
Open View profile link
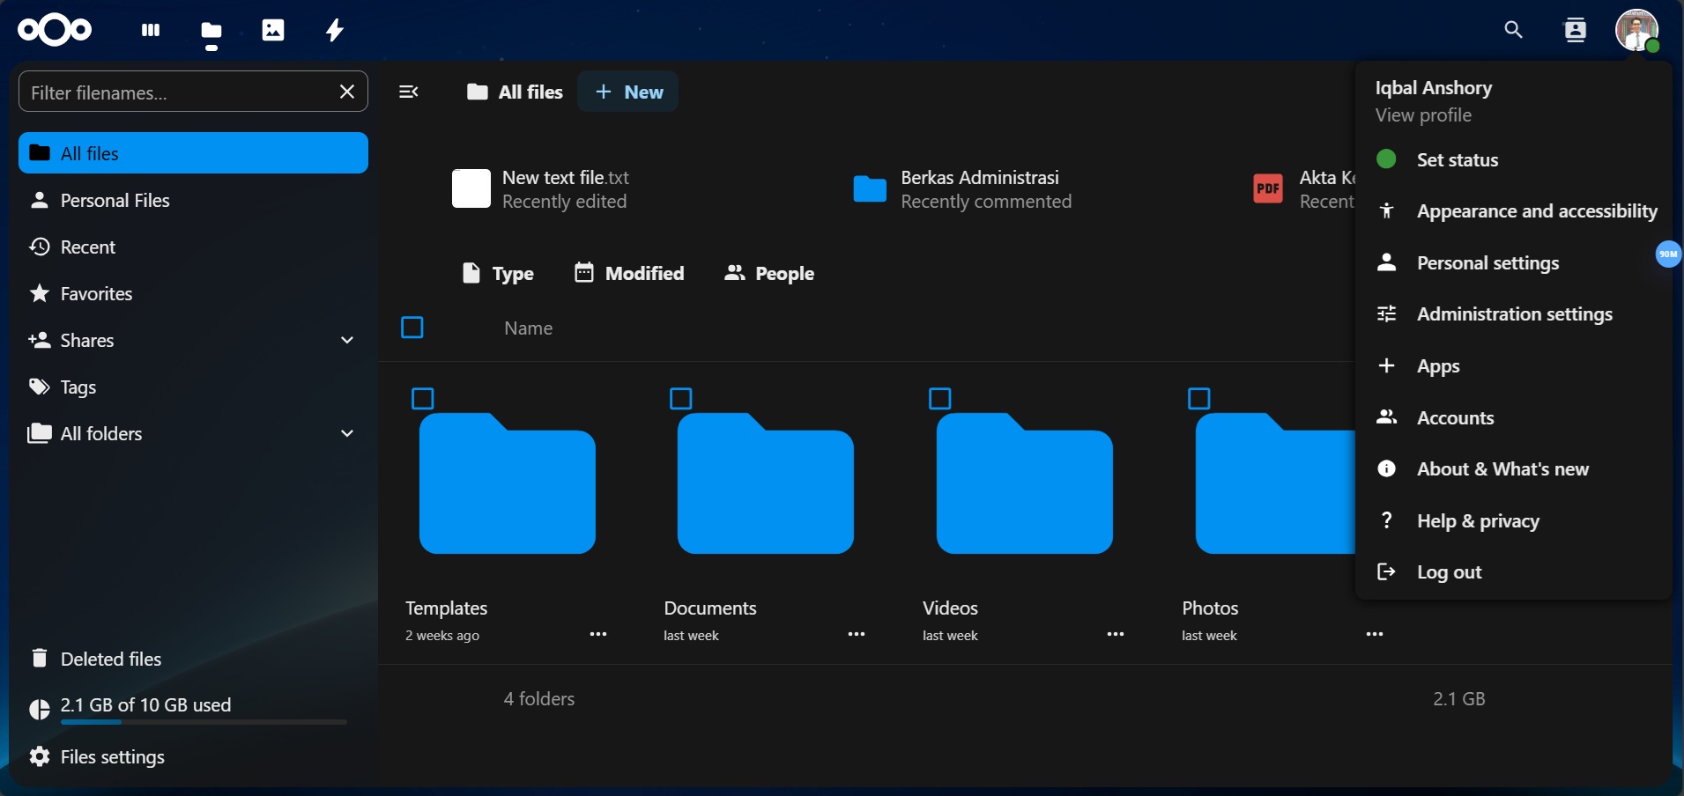click(x=1422, y=114)
